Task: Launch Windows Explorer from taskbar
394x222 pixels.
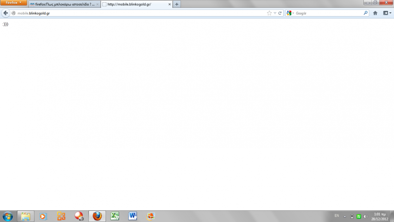Action: [x=26, y=216]
